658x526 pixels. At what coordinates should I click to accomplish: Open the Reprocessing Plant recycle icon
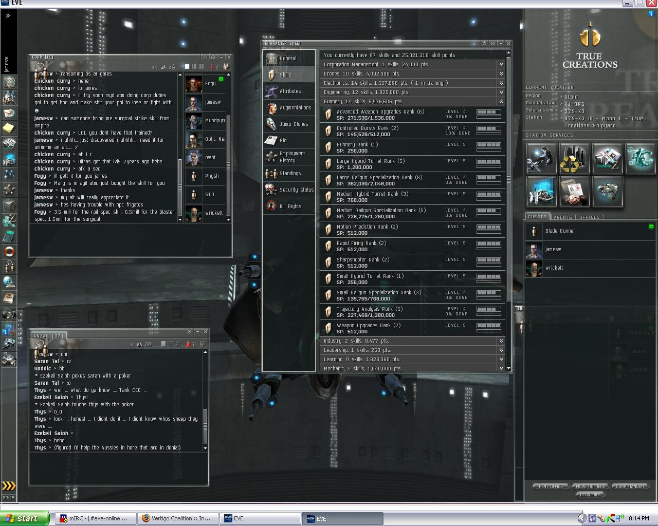574,159
